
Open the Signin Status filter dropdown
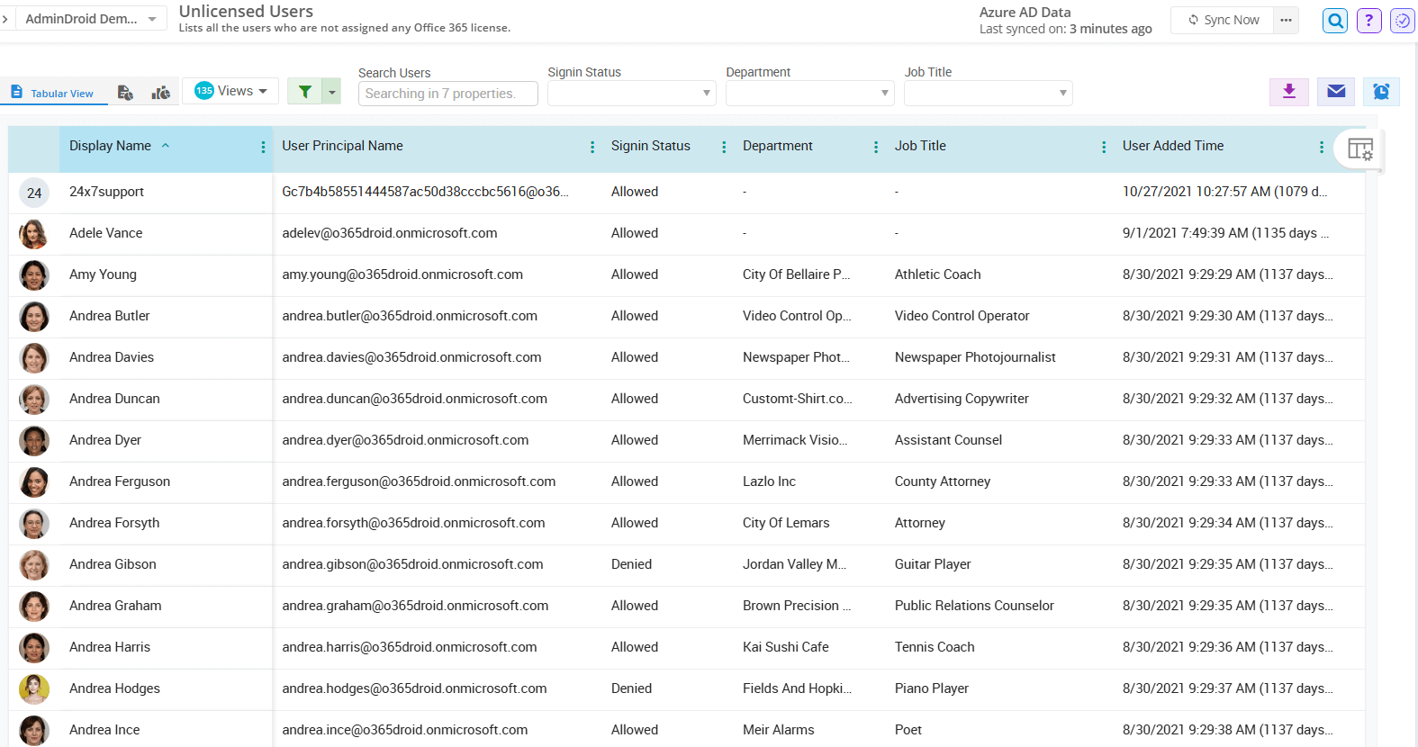631,93
